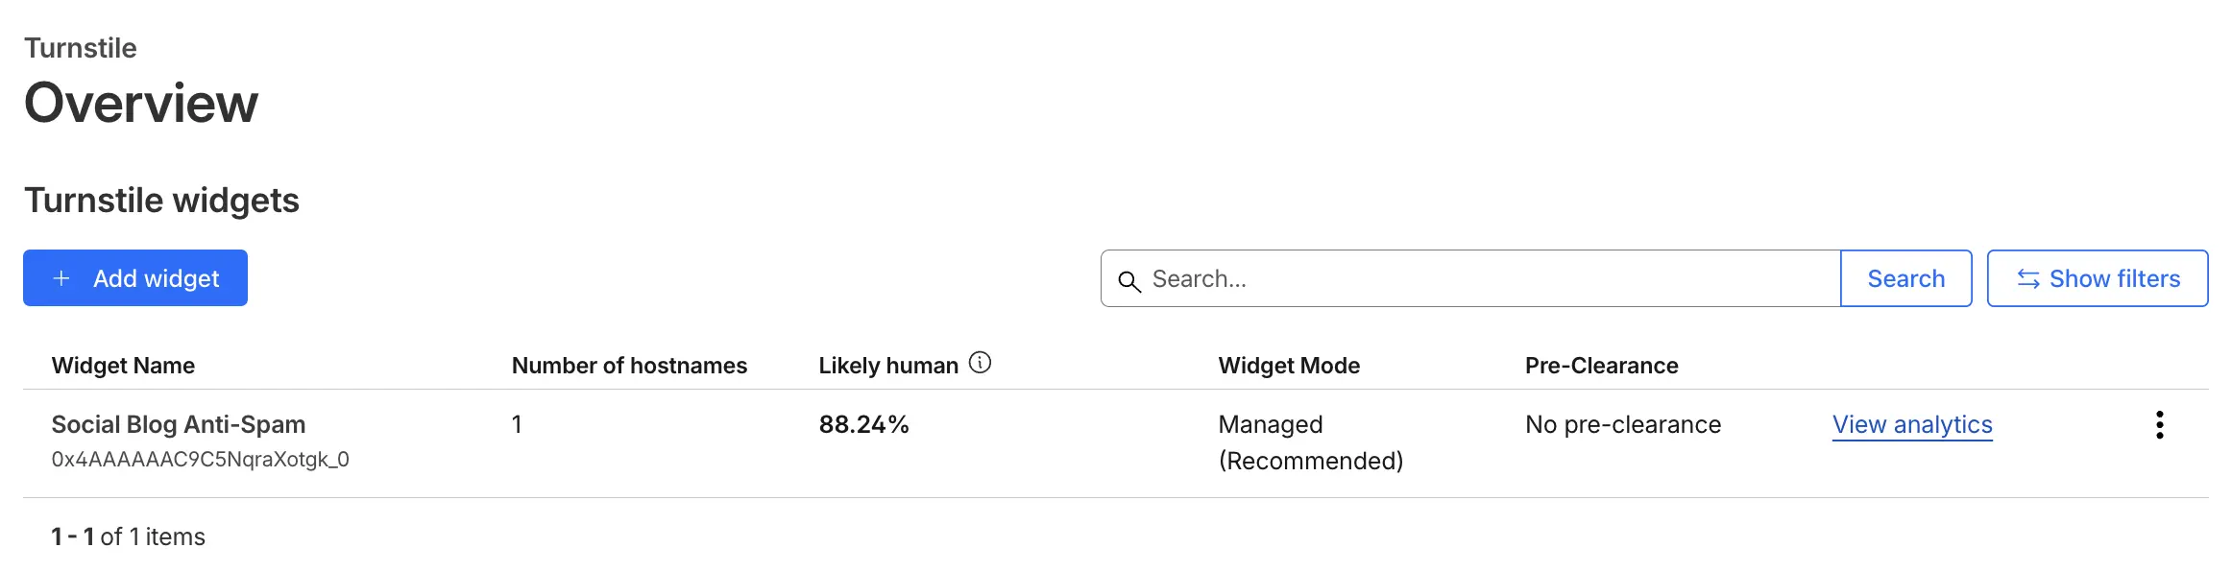Click the Show filters arrows icon

2027,278
